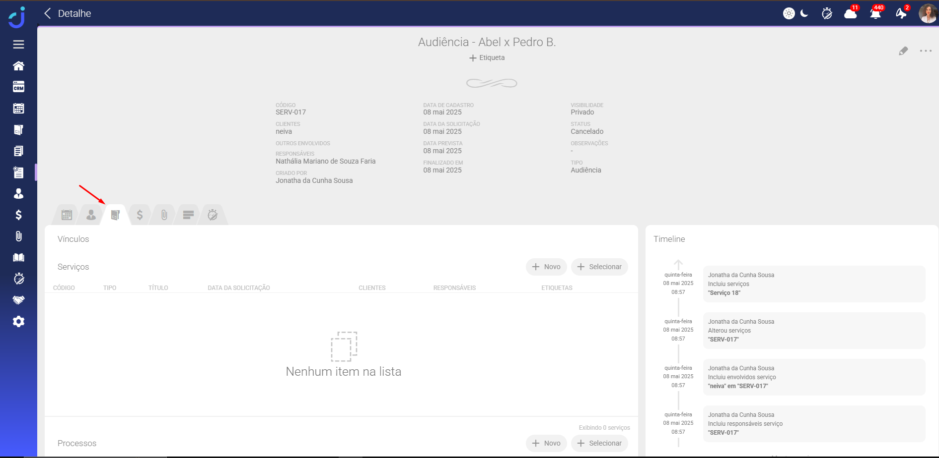This screenshot has width=939, height=458.
Task: Open the user profile avatar menu
Action: pos(928,13)
